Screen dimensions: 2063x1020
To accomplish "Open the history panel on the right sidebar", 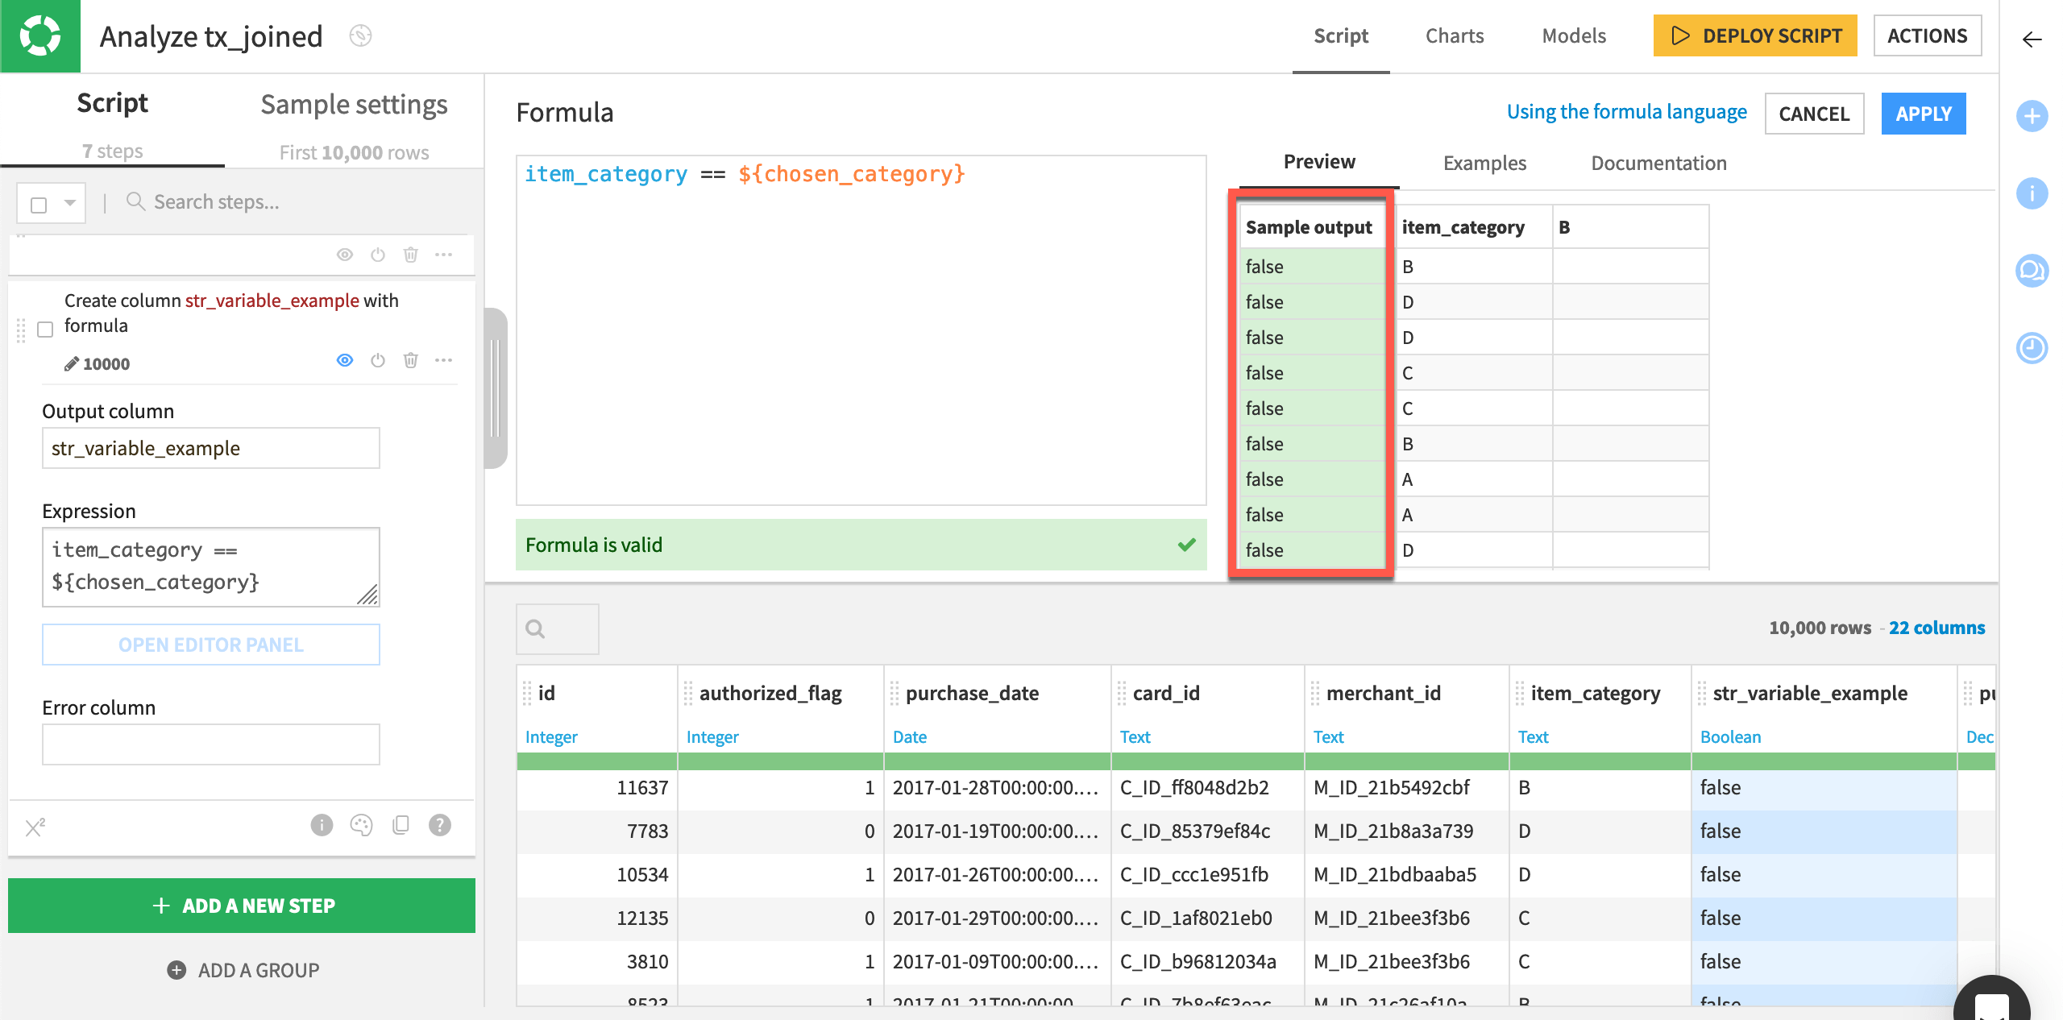I will (2032, 348).
